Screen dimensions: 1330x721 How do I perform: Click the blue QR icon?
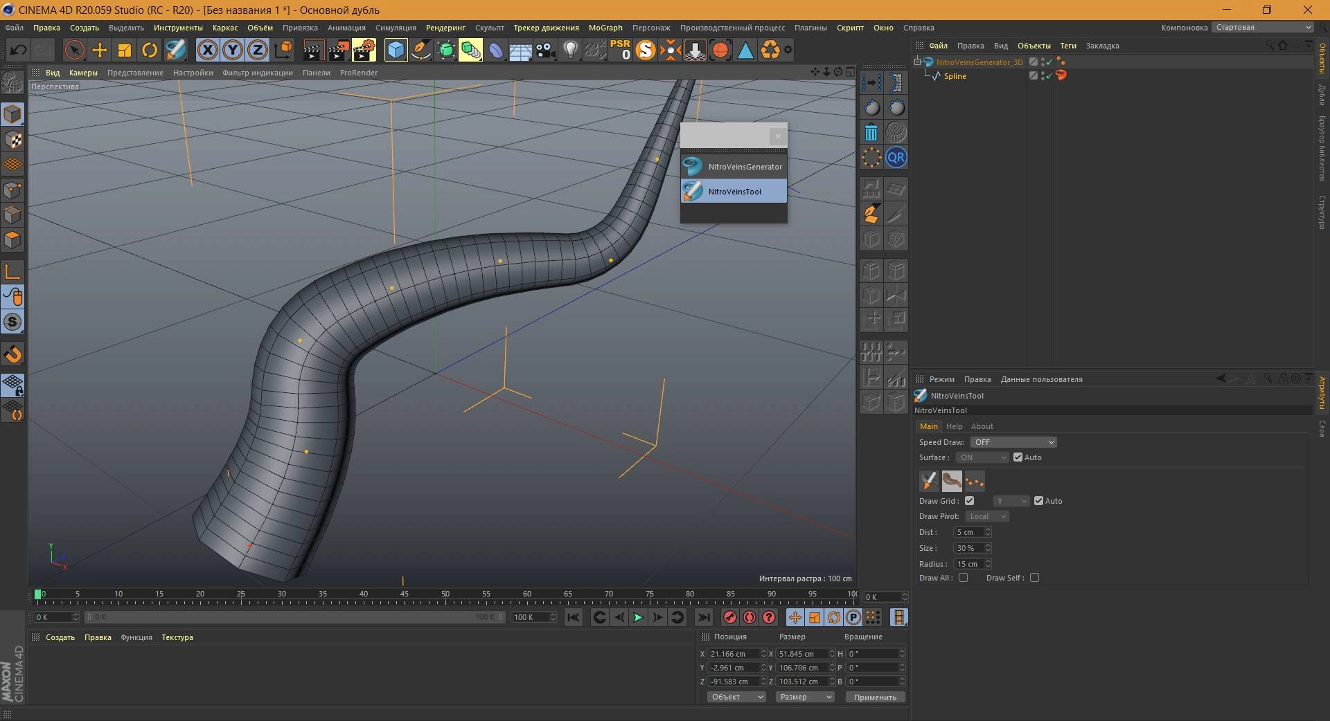click(896, 157)
